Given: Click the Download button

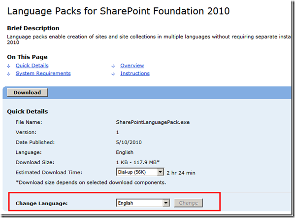Looking at the screenshot, I should tap(27, 93).
